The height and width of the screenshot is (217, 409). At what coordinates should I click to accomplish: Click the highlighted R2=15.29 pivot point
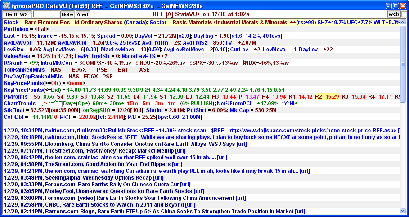[x=327, y=97]
